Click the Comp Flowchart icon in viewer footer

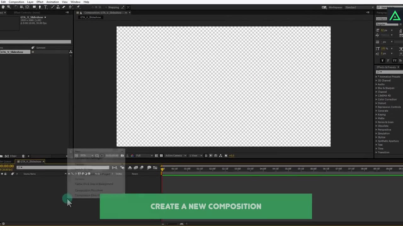(221, 155)
